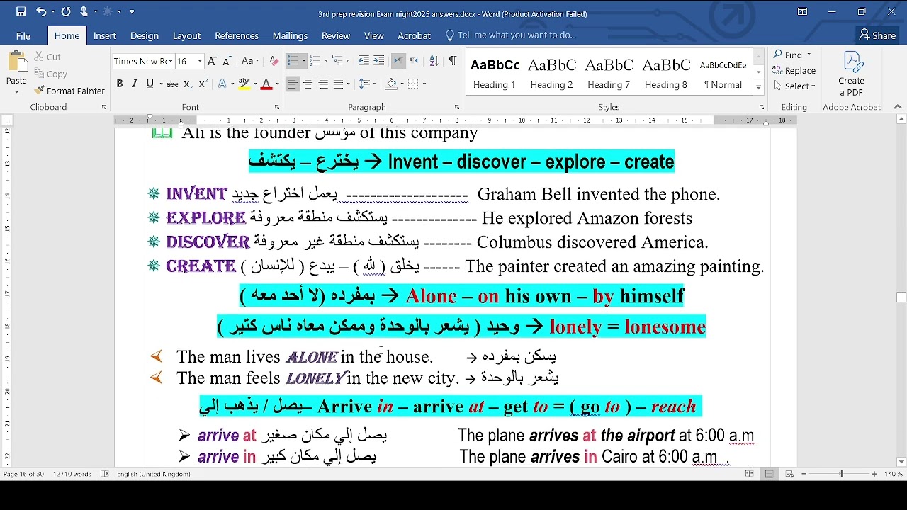Apply Heading 7 style
Screen dimensions: 907x510
tap(609, 73)
